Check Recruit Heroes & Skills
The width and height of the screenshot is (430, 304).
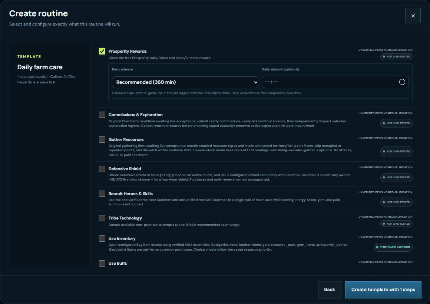tap(102, 194)
